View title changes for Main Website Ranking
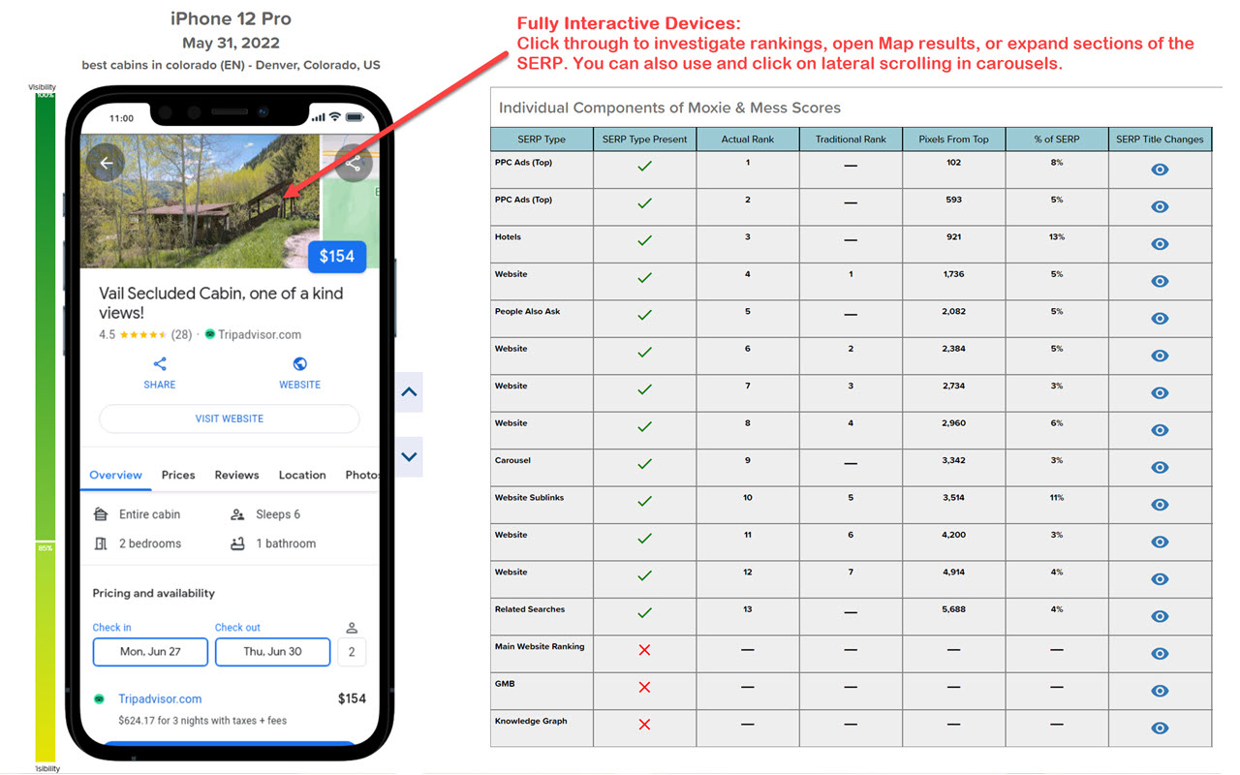 (x=1160, y=654)
